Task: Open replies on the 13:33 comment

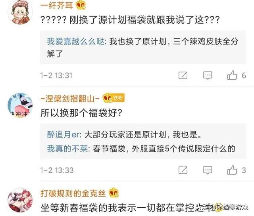Action: tap(208, 170)
